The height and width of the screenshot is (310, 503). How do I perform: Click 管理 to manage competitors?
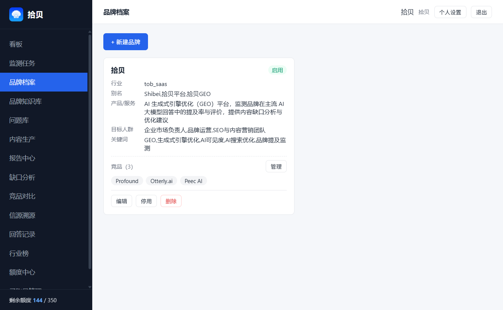pyautogui.click(x=276, y=166)
